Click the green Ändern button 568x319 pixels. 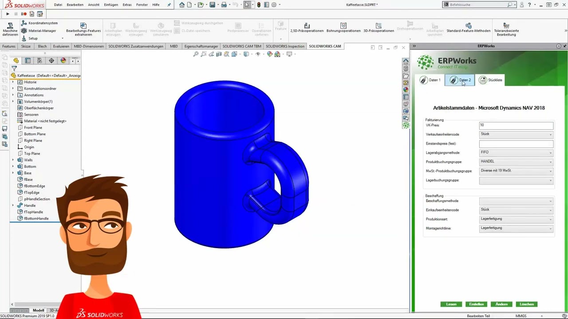tap(501, 304)
